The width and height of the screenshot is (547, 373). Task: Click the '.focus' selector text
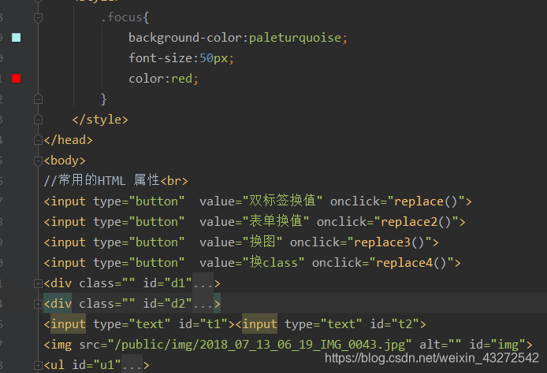tap(121, 17)
